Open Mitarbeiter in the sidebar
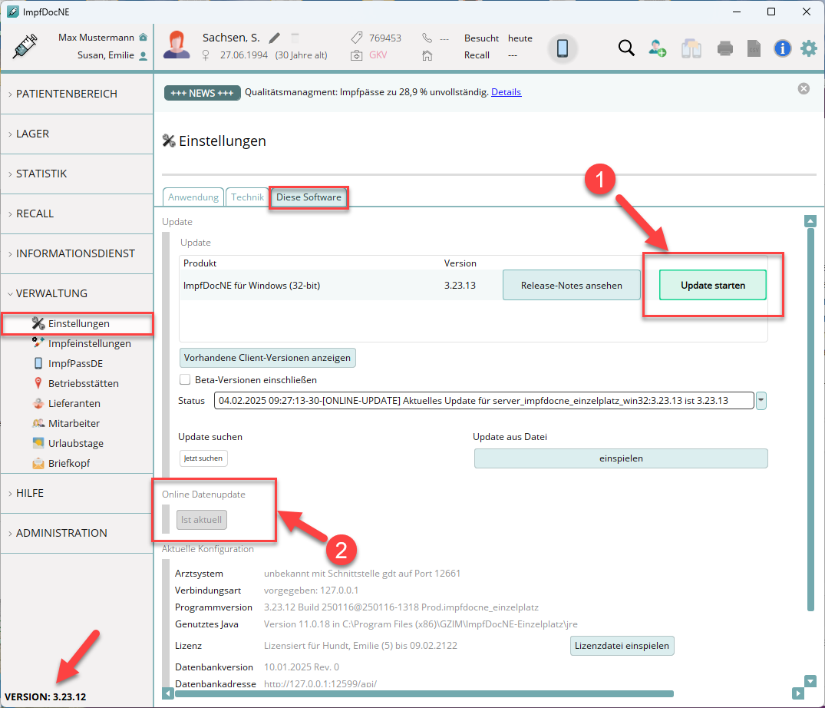 click(66, 424)
